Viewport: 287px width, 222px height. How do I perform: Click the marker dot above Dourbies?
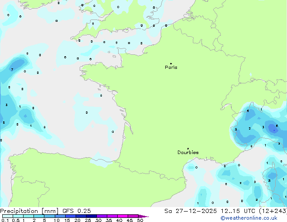(188, 149)
